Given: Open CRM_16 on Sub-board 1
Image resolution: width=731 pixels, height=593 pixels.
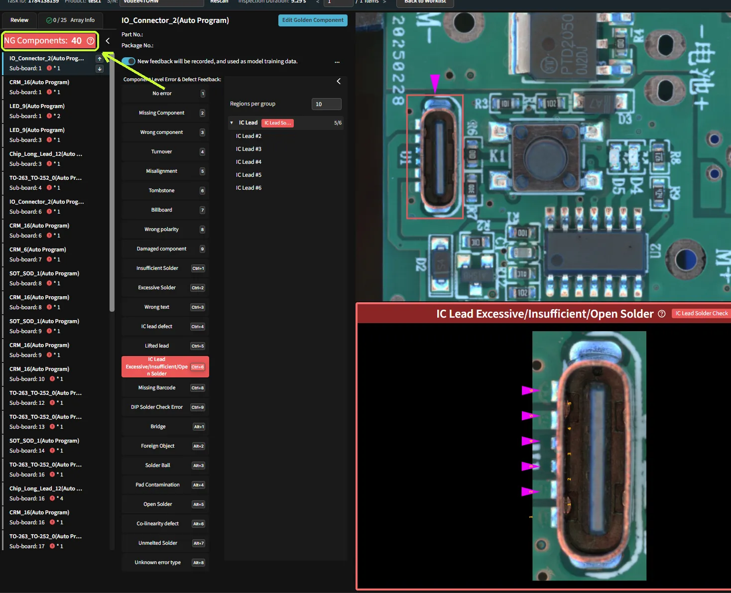Looking at the screenshot, I should tap(55, 87).
